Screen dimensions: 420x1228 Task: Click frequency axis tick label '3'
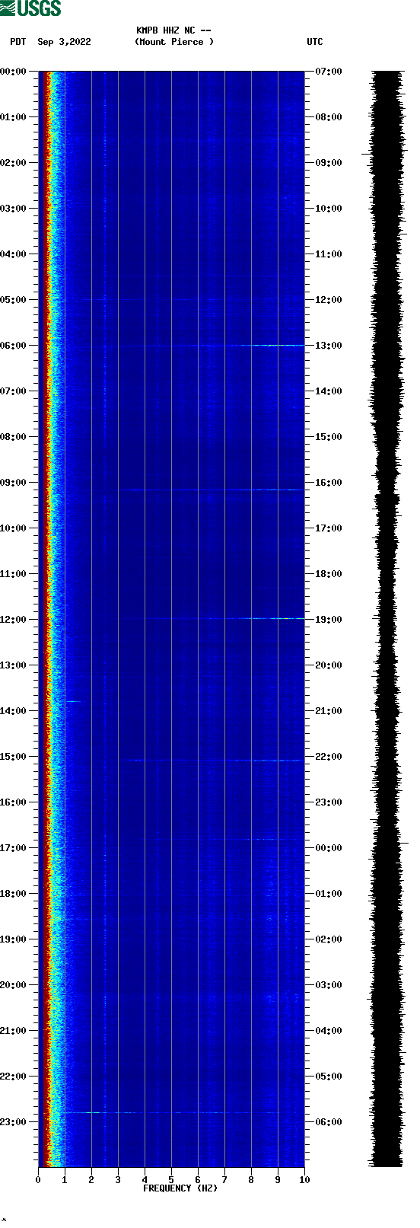coord(118,1180)
